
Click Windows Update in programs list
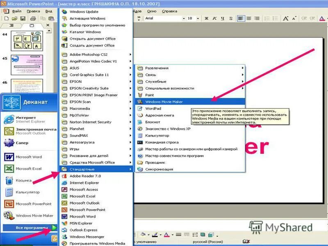96,12
